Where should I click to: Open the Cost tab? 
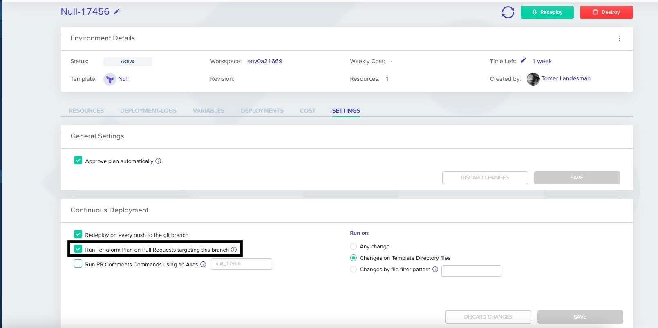point(308,111)
